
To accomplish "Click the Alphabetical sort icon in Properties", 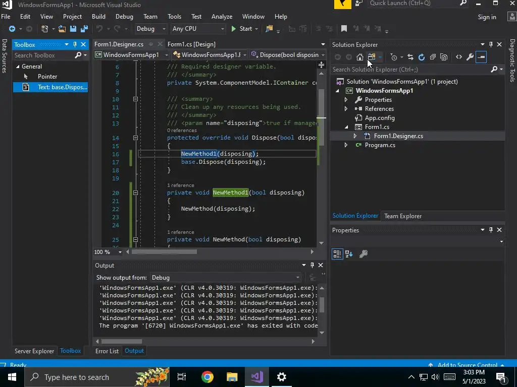I will point(348,254).
